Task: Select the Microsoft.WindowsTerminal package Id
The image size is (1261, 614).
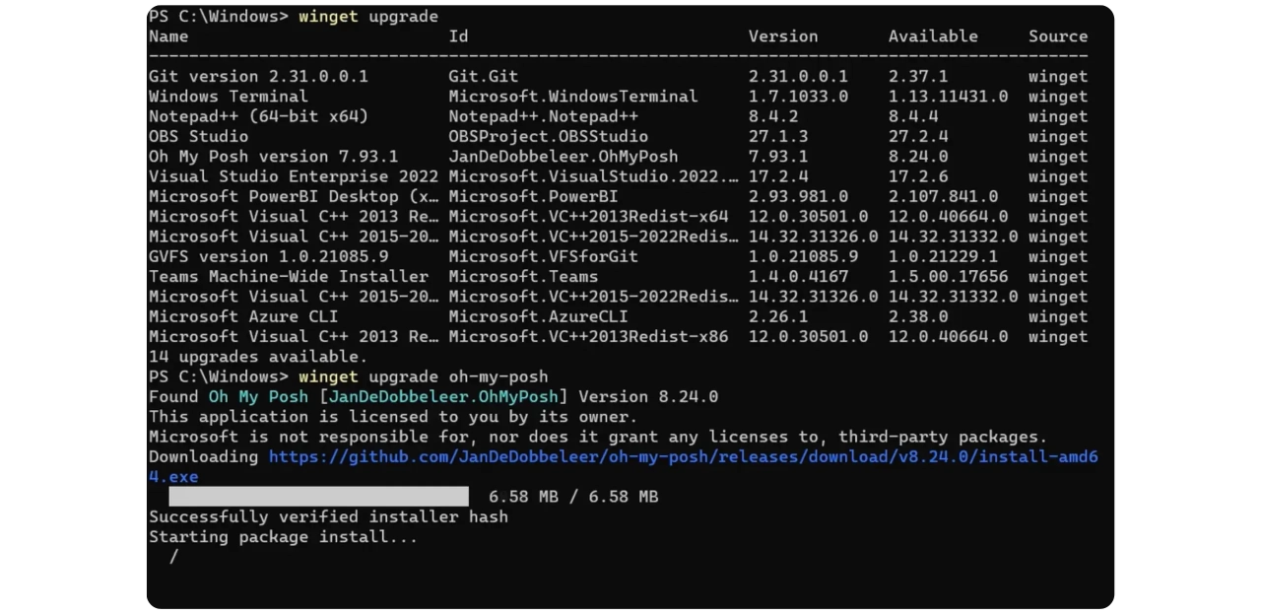Action: (x=572, y=97)
